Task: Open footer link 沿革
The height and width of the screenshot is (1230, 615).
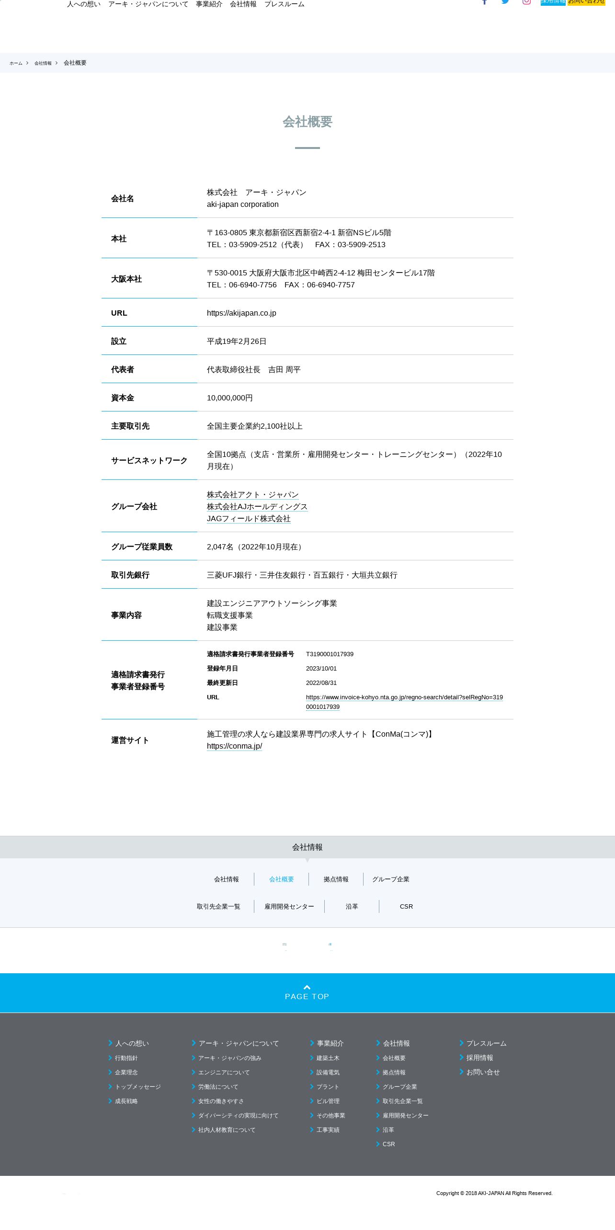Action: 388,1130
